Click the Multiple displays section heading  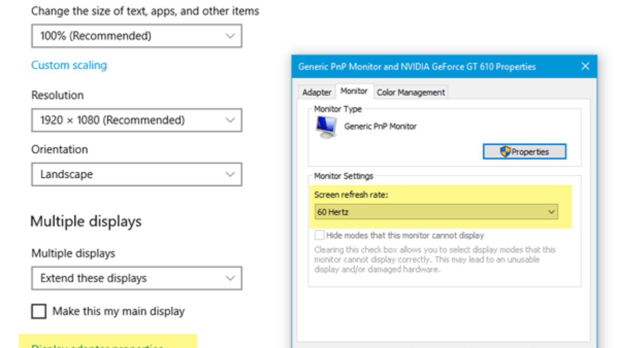click(86, 222)
